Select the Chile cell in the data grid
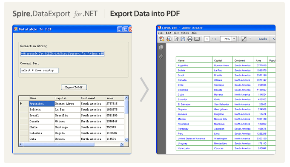 tap(42, 127)
